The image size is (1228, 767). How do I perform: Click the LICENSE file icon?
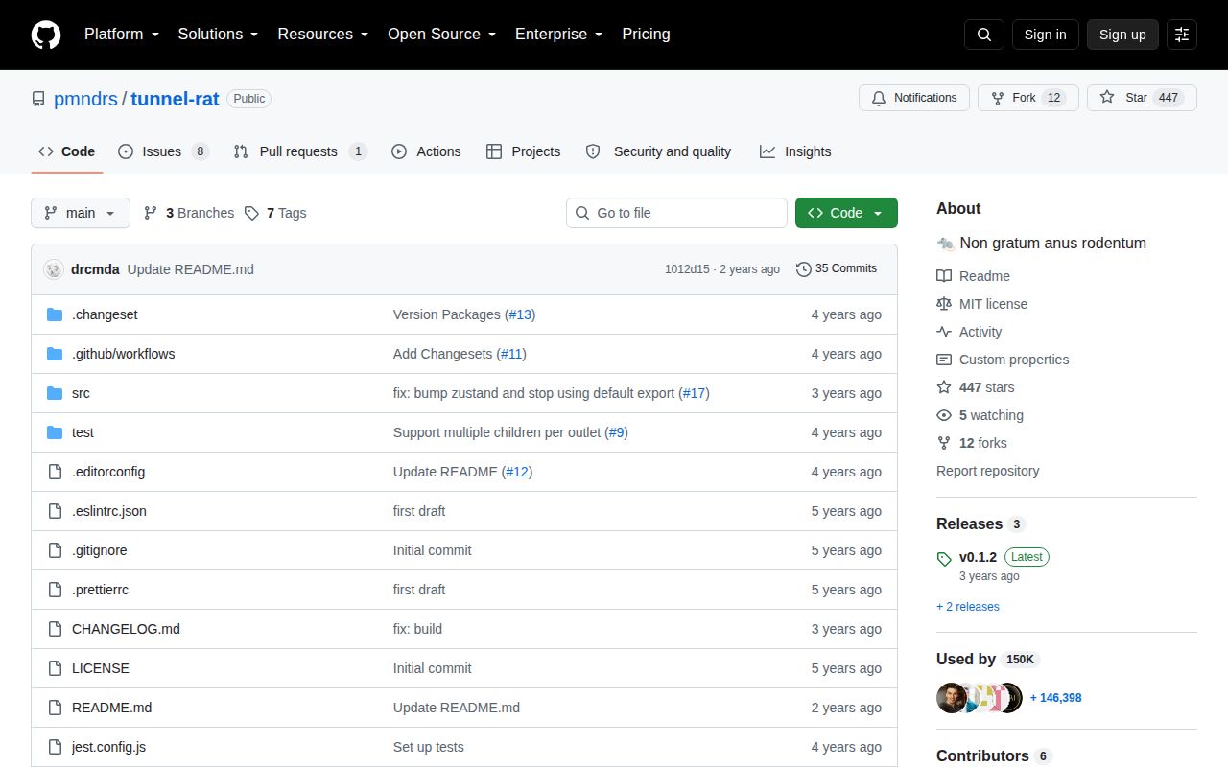[x=55, y=668]
